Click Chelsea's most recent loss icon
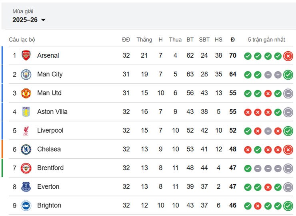 pyautogui.click(x=288, y=149)
